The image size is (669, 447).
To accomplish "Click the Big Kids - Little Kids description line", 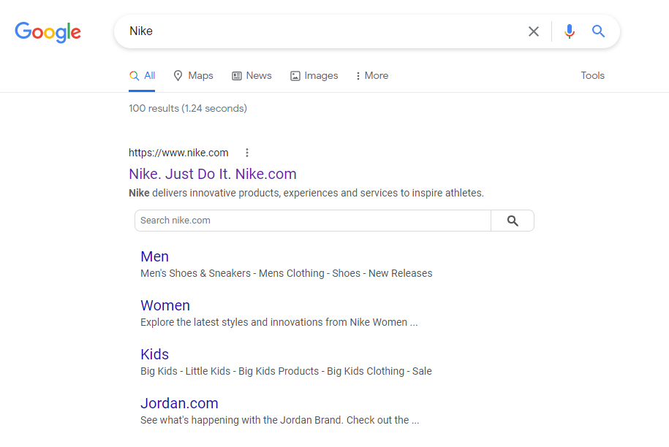I will [286, 371].
